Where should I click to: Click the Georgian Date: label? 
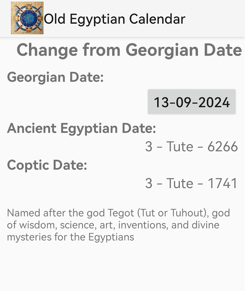[55, 77]
